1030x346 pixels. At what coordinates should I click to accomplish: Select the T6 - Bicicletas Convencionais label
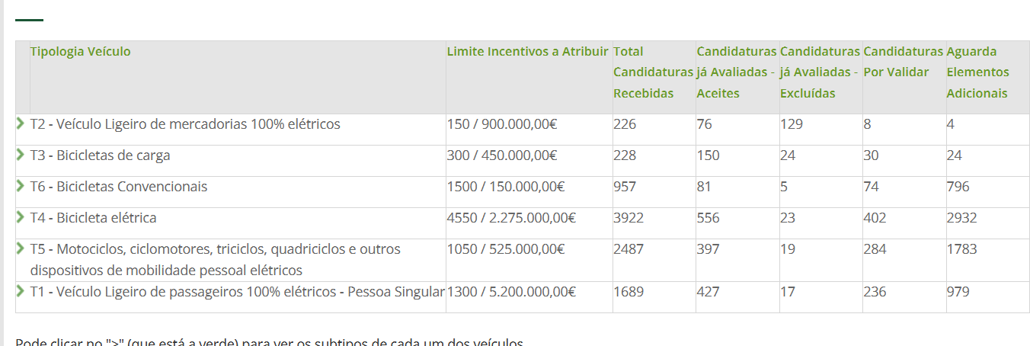118,187
